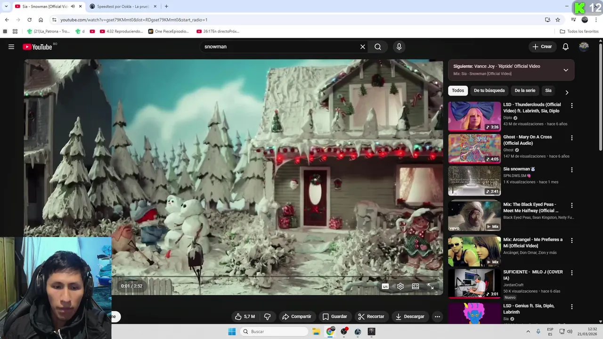Open bookmarks bar apps grid

point(15,32)
